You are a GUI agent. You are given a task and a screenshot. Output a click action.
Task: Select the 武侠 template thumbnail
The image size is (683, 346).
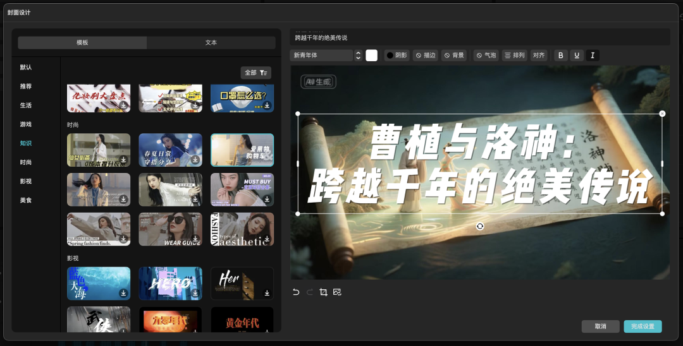[99, 320]
